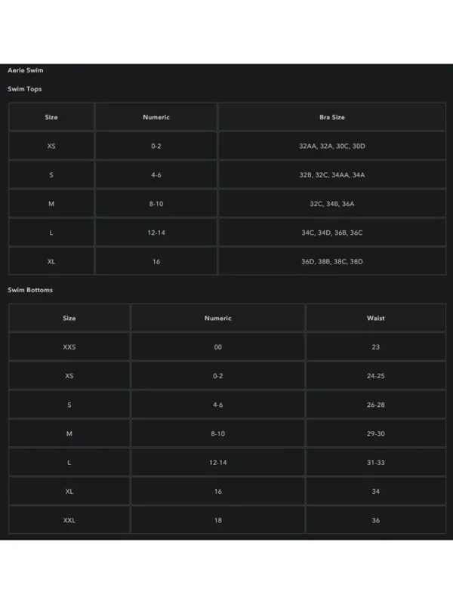
Task: Click the waist value 24-25
Action: [x=375, y=376]
